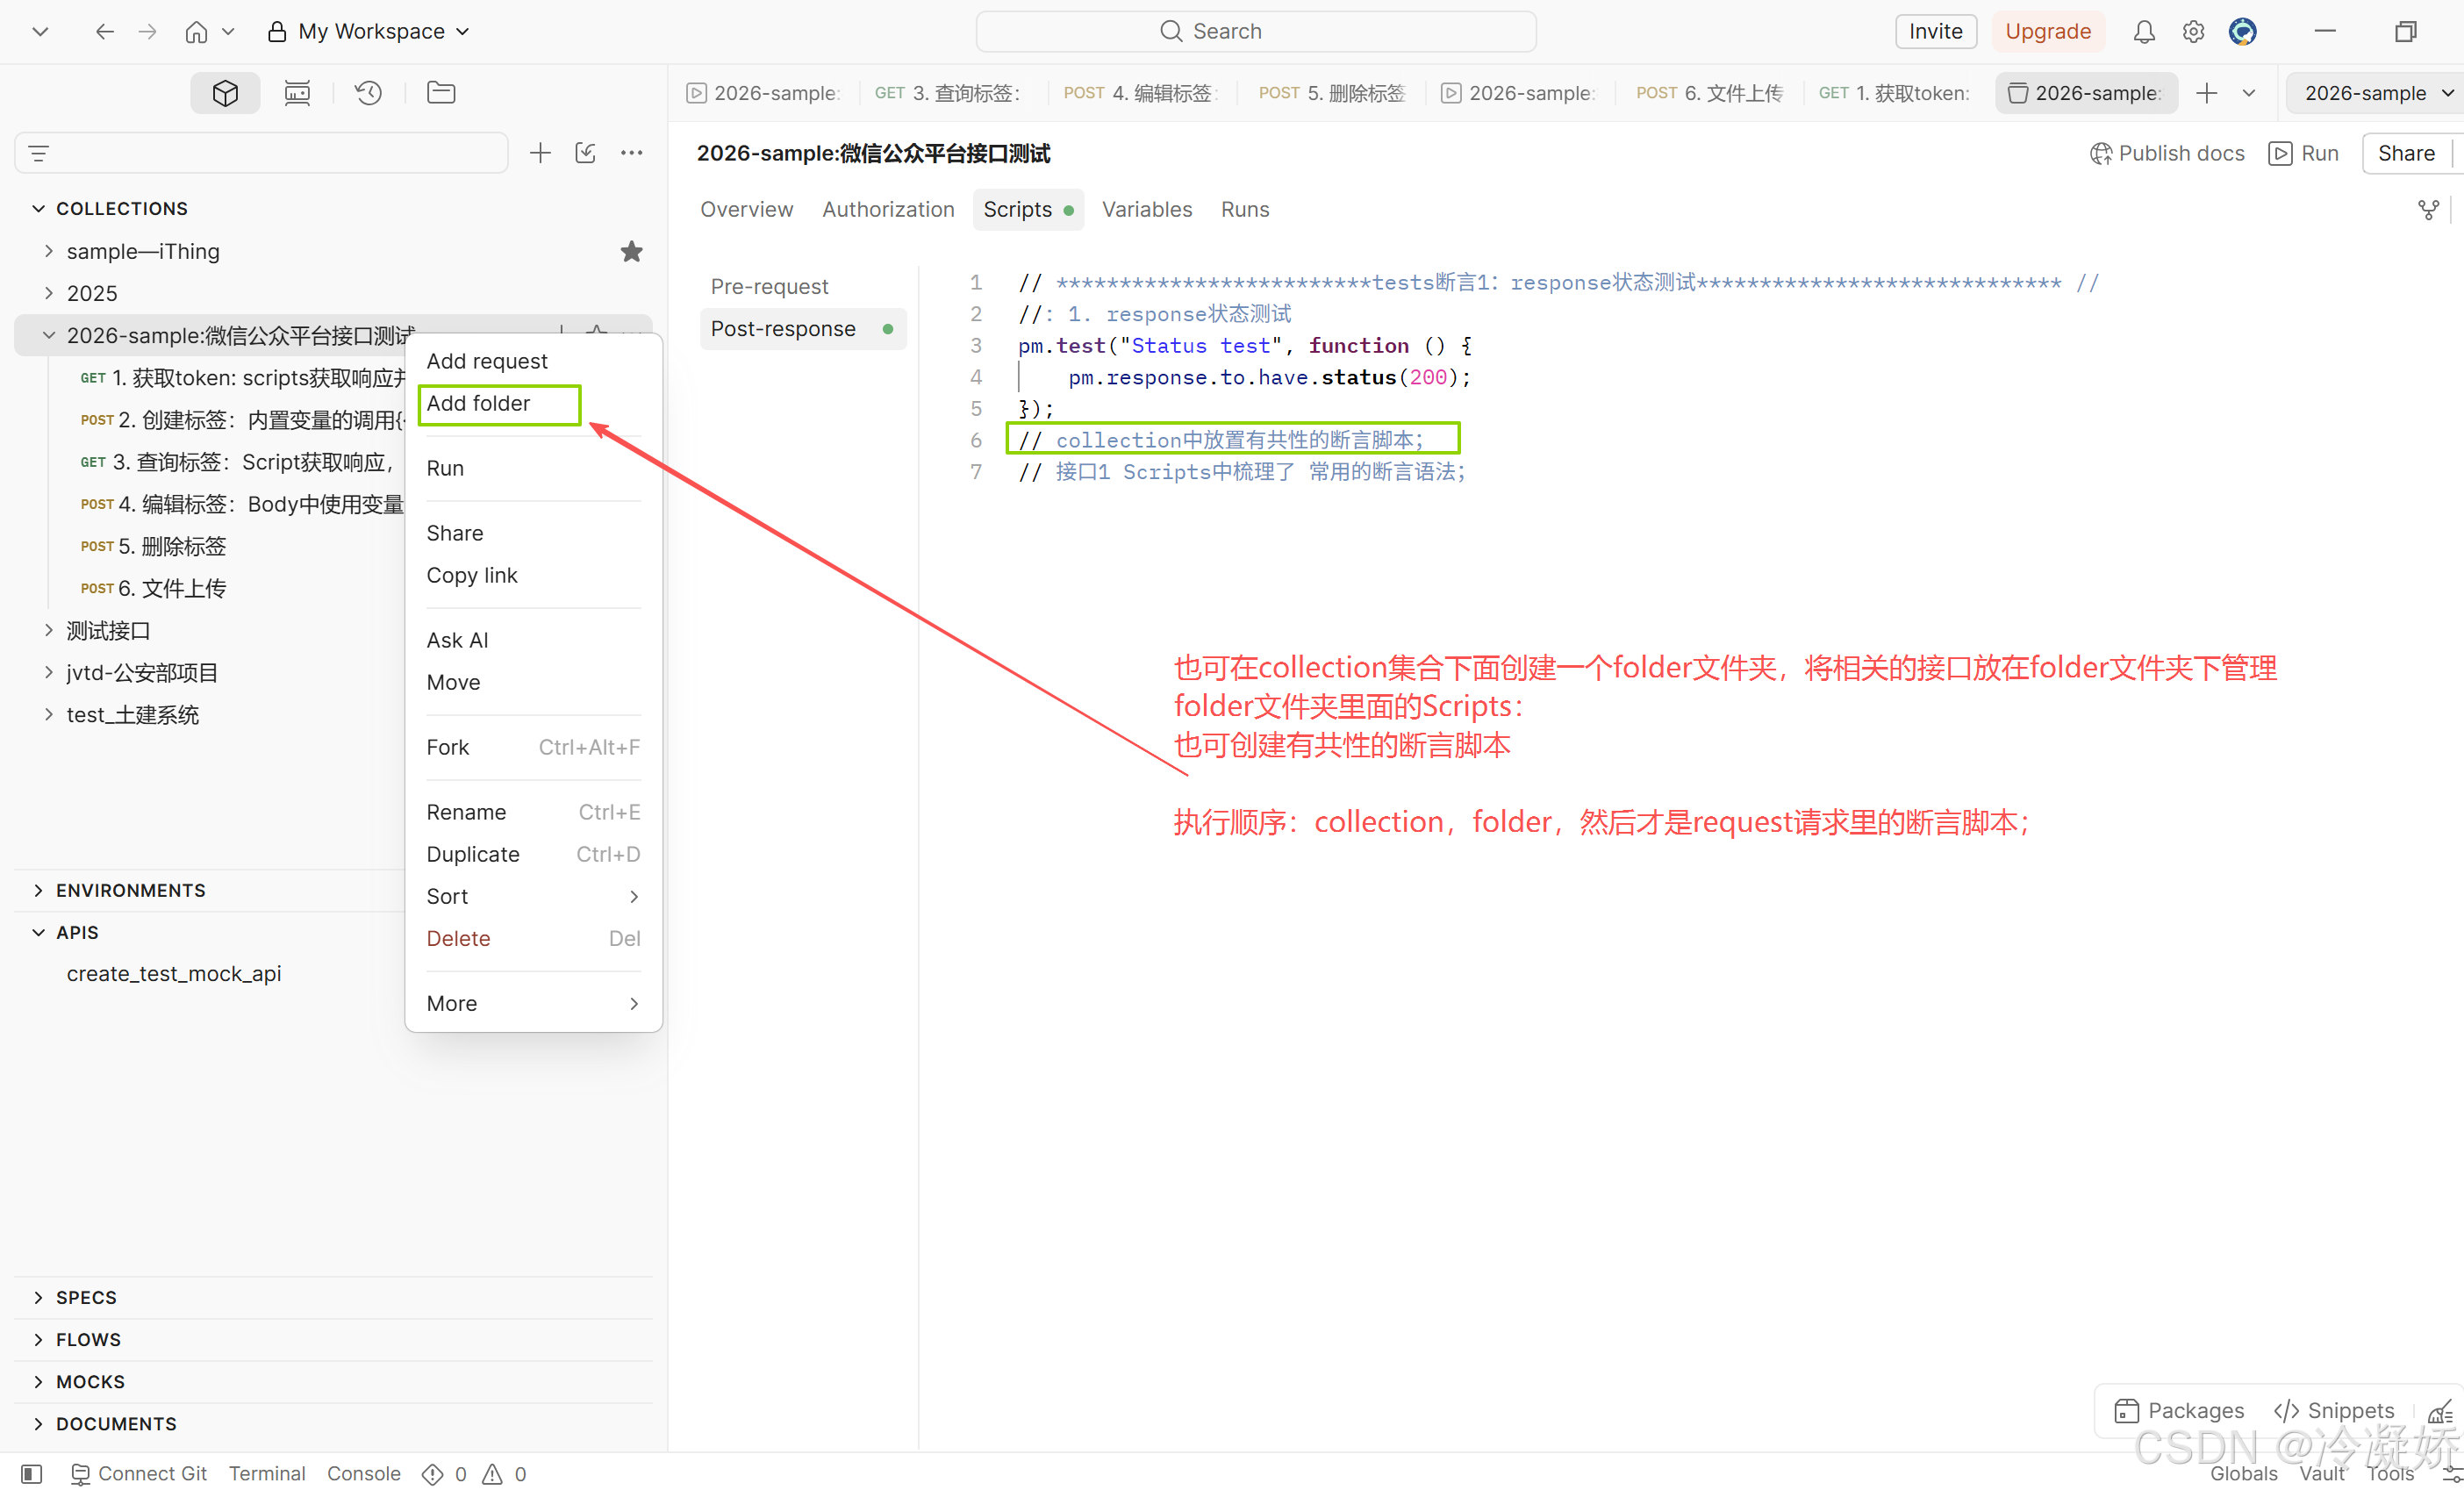Image resolution: width=2464 pixels, height=1490 pixels.
Task: Click the import icon next to plus
Action: tap(586, 153)
